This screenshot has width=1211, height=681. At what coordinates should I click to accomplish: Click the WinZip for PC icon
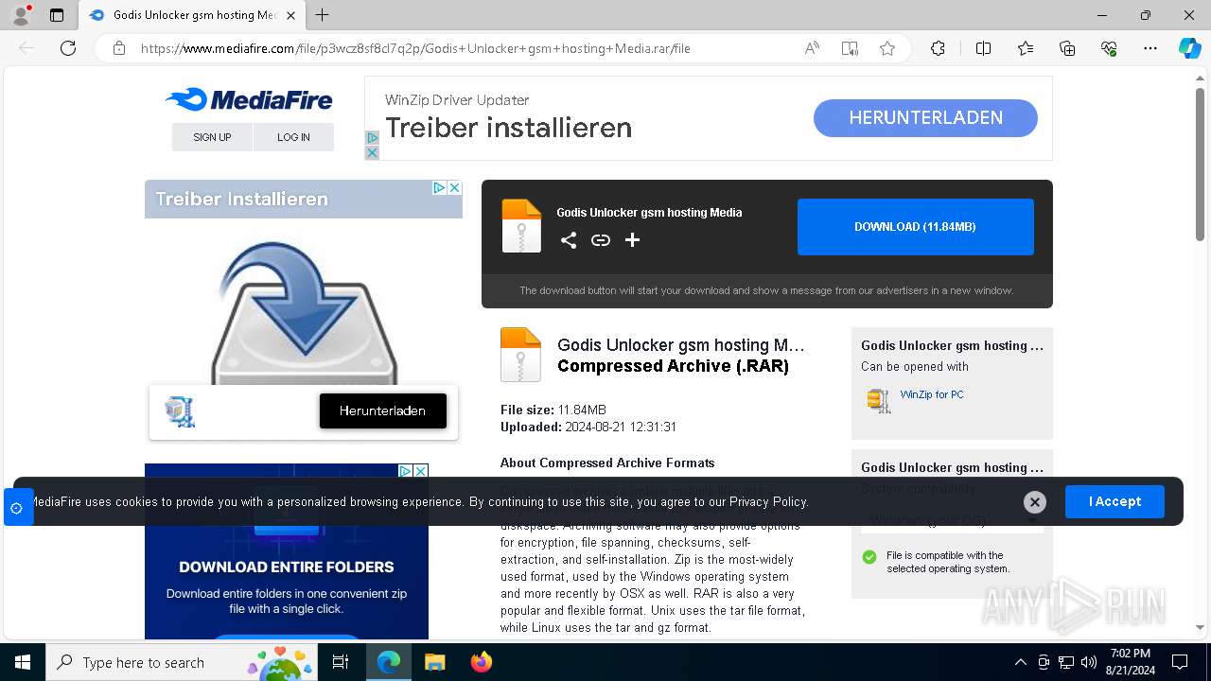[x=879, y=400]
